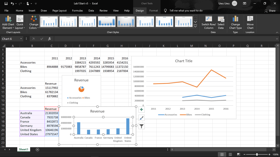Open the Formulas ribbon tab
This screenshot has height=157, width=280.
pos(77,11)
